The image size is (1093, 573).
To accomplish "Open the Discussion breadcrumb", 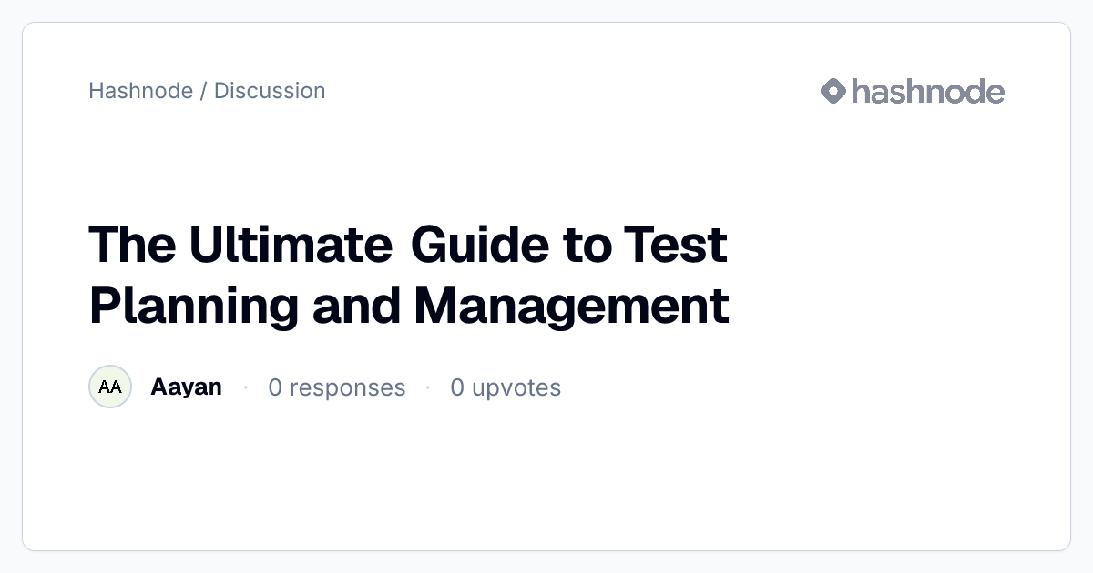I will pyautogui.click(x=270, y=91).
